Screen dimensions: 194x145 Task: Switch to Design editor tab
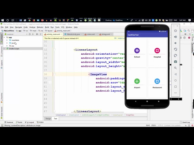coord(48,119)
